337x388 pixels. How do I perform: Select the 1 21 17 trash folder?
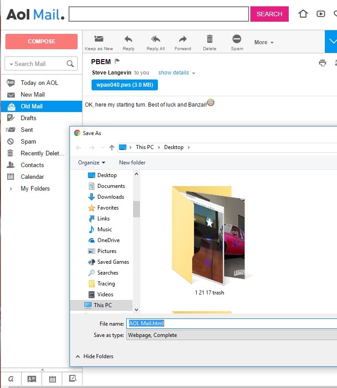tap(209, 240)
